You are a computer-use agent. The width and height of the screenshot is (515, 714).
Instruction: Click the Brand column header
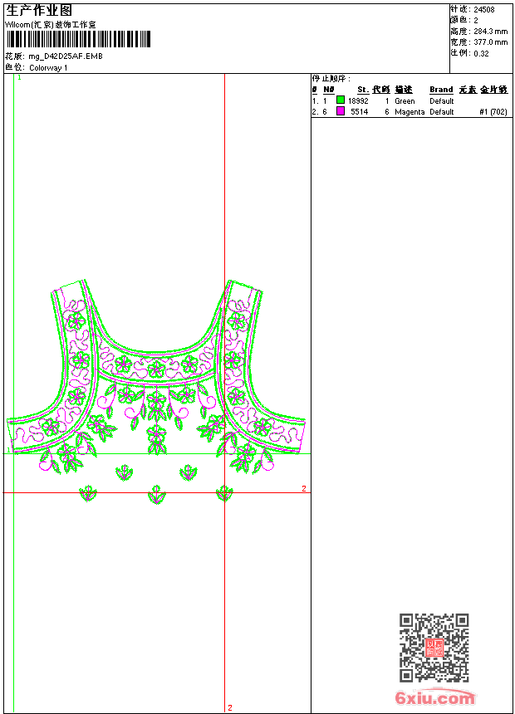point(441,90)
